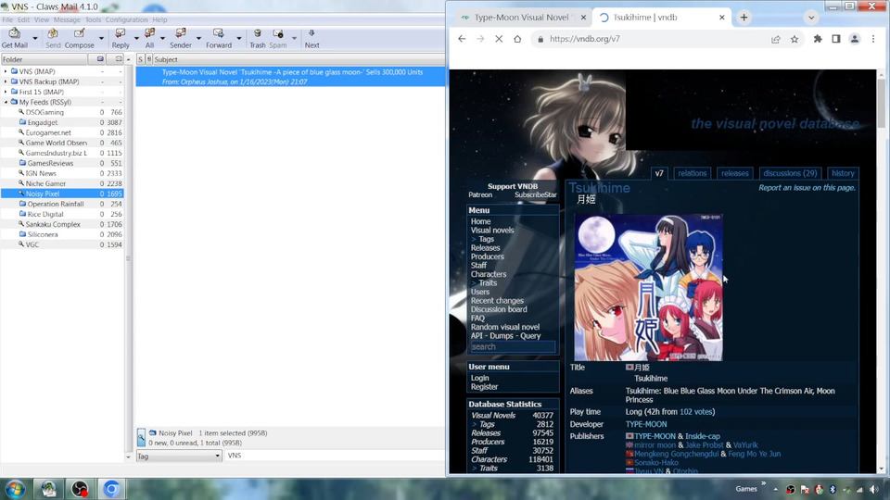Expand the VNS (IMAP) folder tree

(6, 71)
